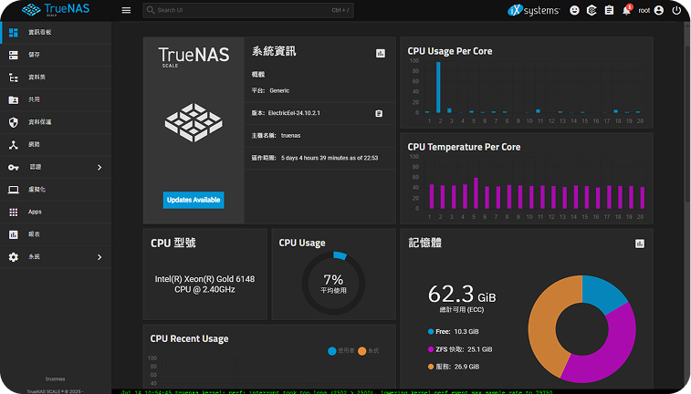The height and width of the screenshot is (394, 691).
Task: Click the Updates Available button
Action: click(193, 200)
